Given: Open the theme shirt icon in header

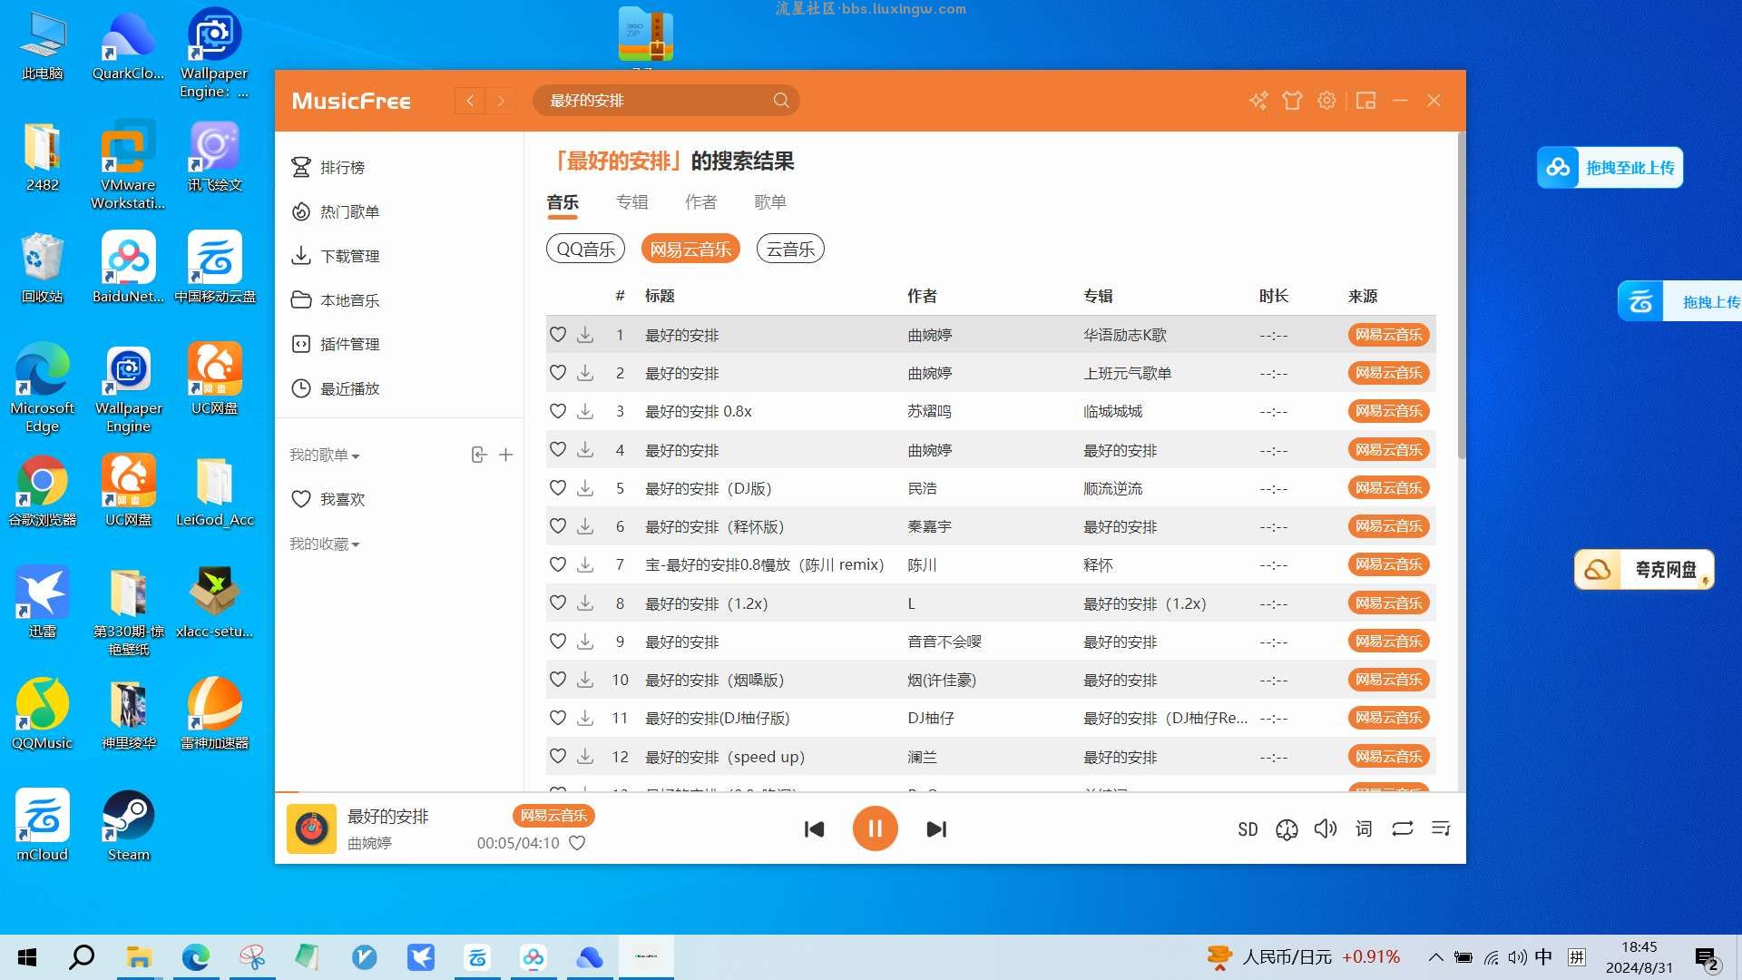Looking at the screenshot, I should pos(1292,101).
